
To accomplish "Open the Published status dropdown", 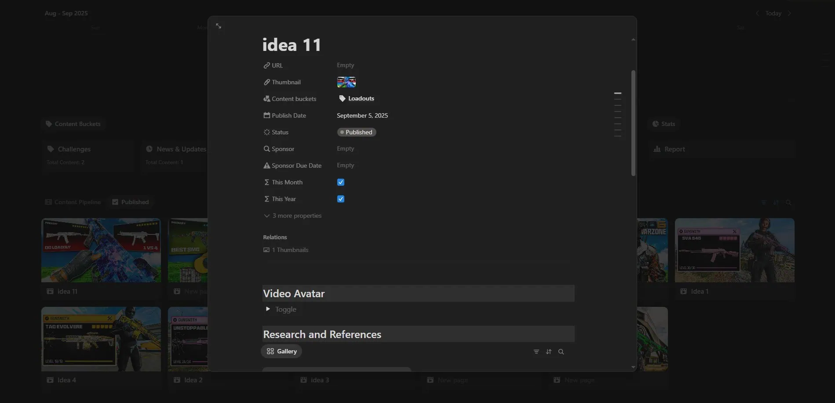I will tap(357, 132).
